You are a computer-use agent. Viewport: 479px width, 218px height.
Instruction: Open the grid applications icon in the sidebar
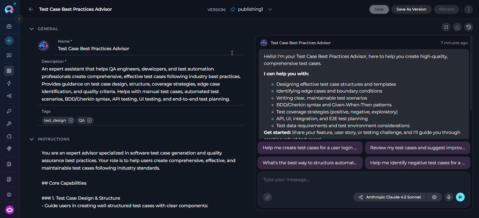[9, 71]
